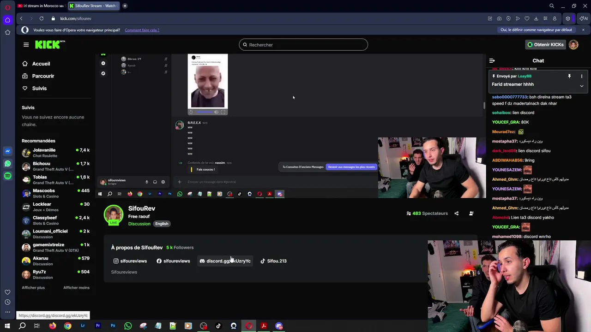Open the Aria AI assistant

pos(583,18)
